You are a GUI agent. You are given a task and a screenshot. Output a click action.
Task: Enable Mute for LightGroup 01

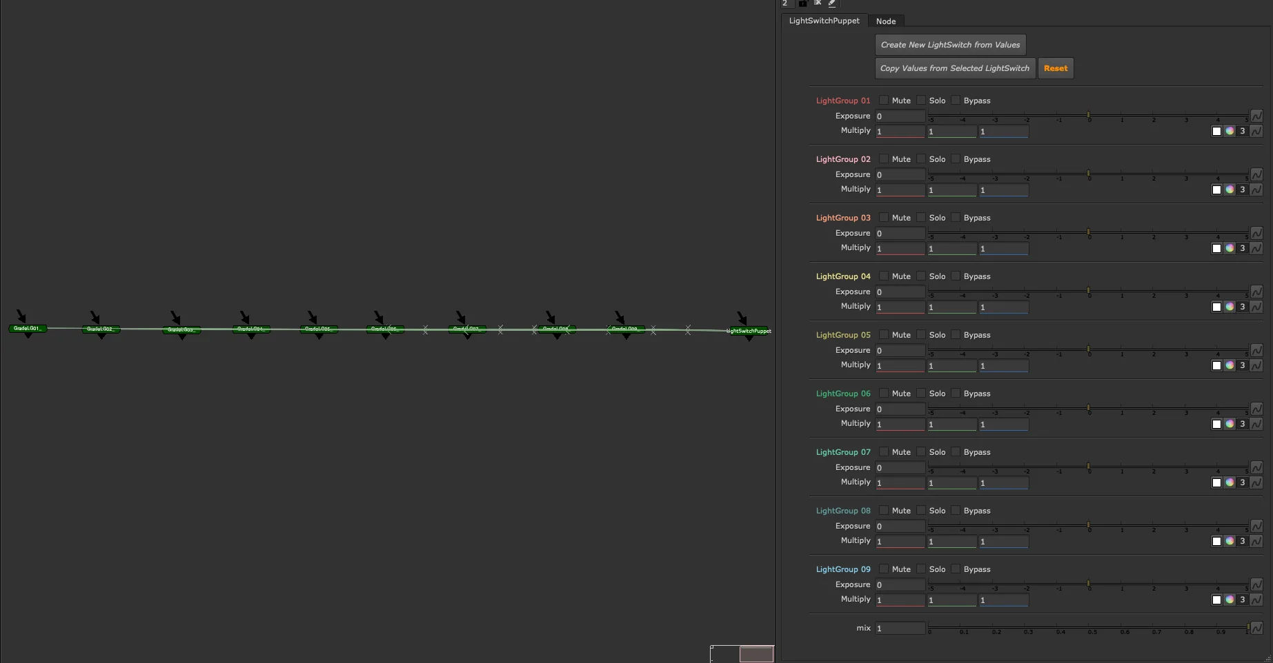pos(884,100)
